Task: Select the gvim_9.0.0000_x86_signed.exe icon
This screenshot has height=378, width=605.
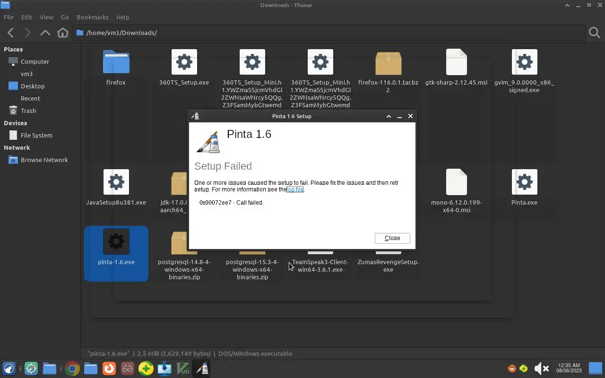Action: coord(524,62)
